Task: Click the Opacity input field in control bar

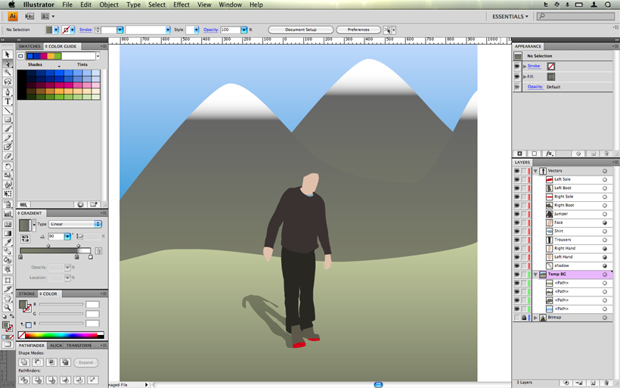Action: pos(230,29)
